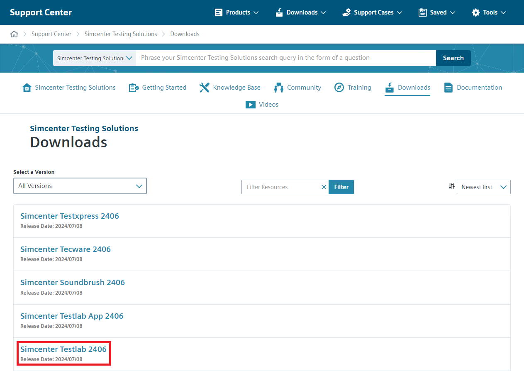Screen dimensions: 524x371
Task: Click the Getting Started checklist icon
Action: [x=134, y=87]
